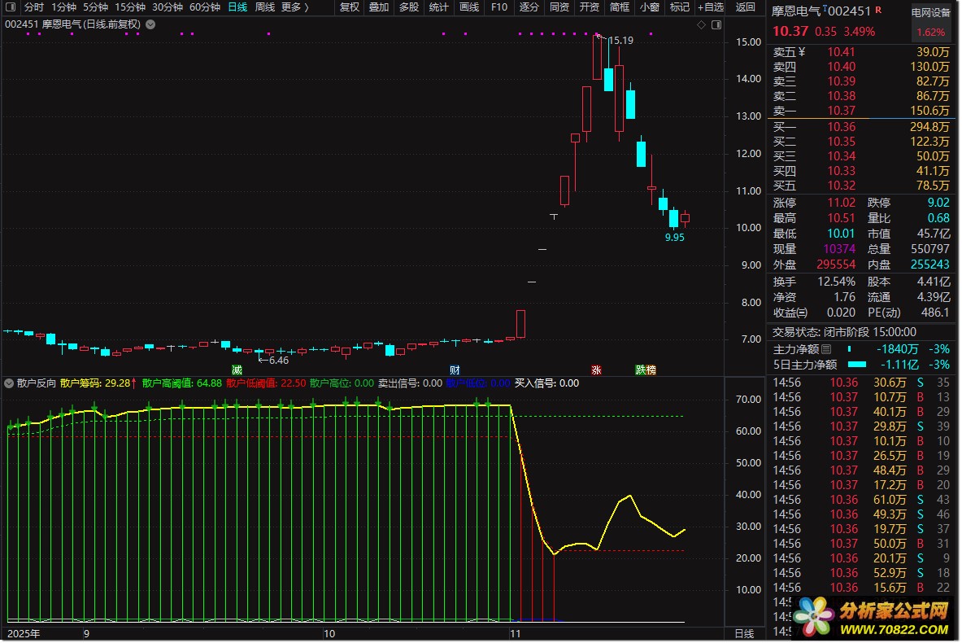Click the R margin-trading badge
Viewport: 962px width, 643px height.
(878, 10)
